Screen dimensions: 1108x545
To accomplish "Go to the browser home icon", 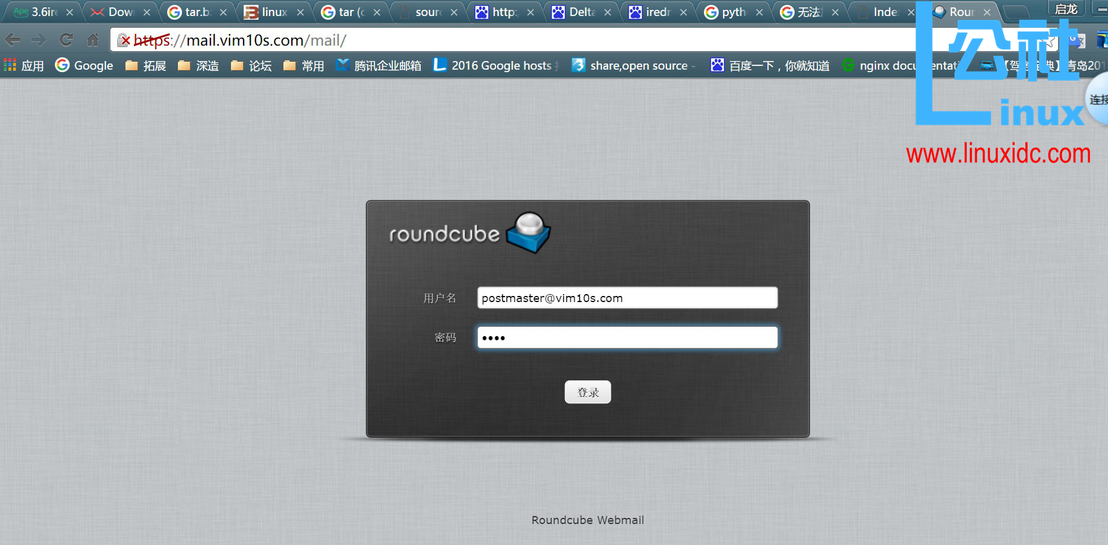I will pyautogui.click(x=93, y=41).
